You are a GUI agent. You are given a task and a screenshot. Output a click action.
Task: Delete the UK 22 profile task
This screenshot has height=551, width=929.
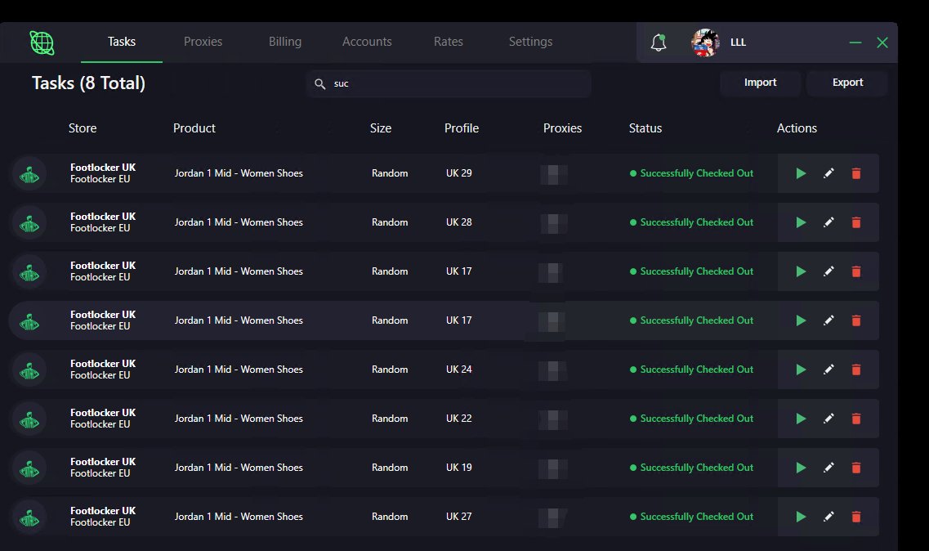(x=856, y=419)
